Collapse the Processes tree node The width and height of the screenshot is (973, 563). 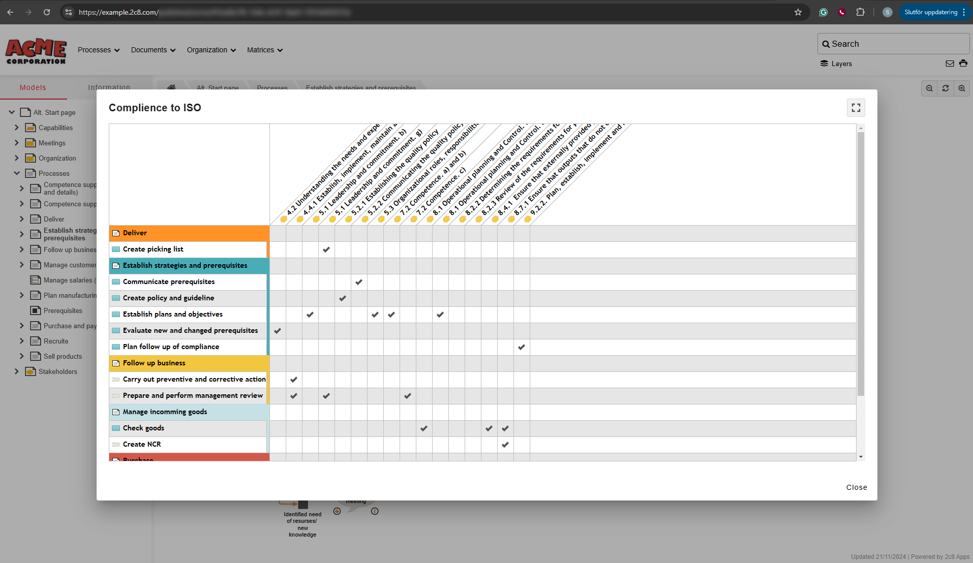(x=16, y=173)
